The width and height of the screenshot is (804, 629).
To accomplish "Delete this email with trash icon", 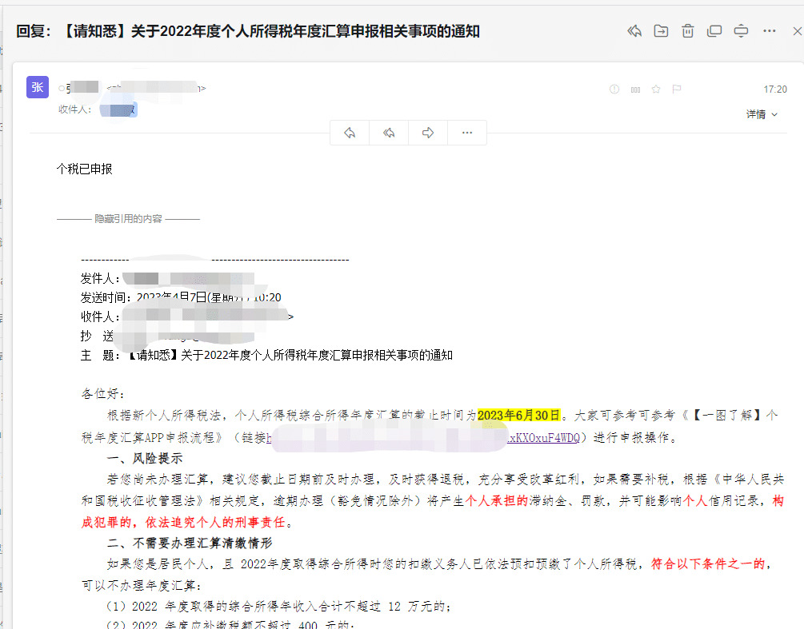I will click(x=687, y=31).
